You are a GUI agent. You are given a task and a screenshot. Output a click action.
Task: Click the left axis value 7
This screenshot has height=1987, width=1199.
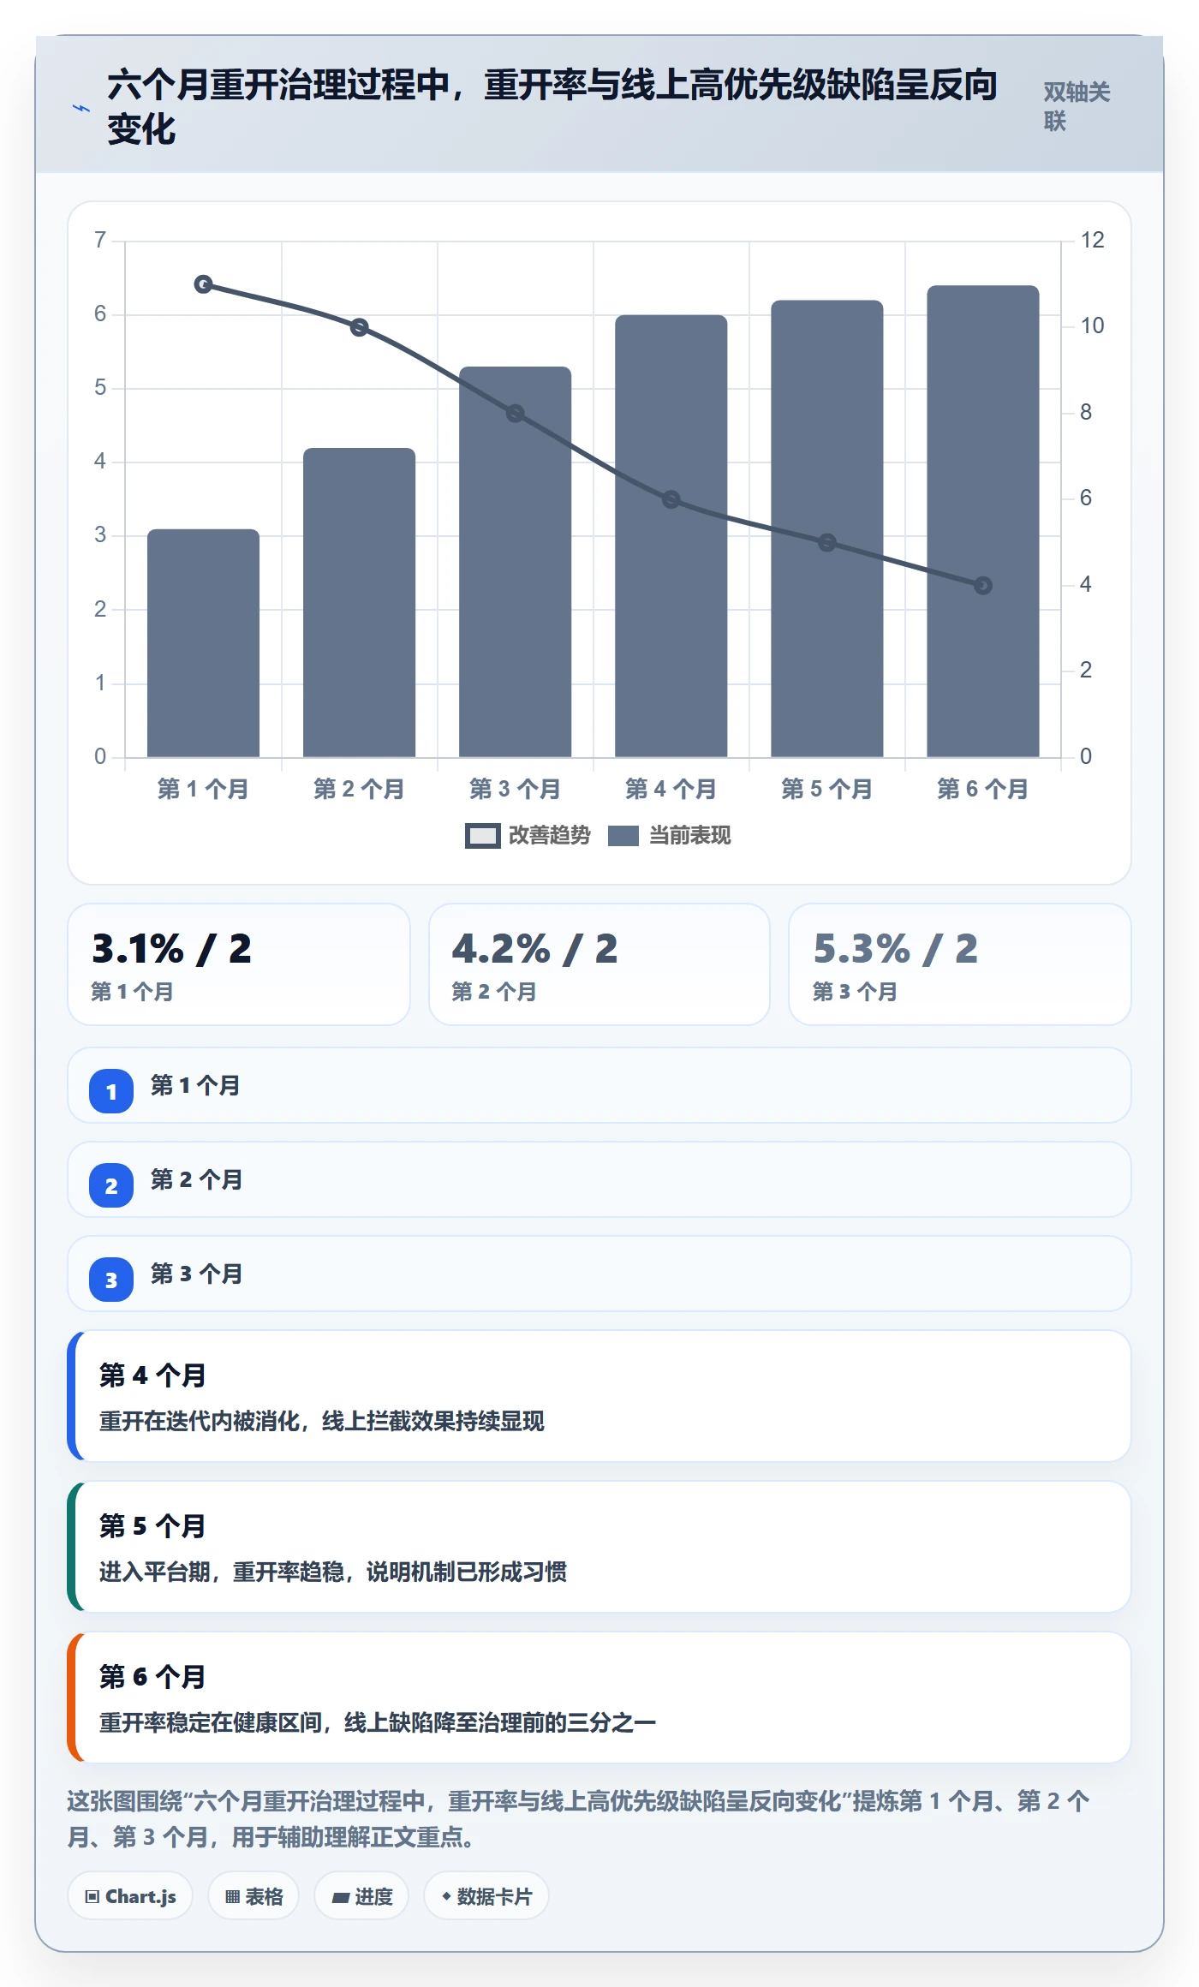(x=100, y=240)
